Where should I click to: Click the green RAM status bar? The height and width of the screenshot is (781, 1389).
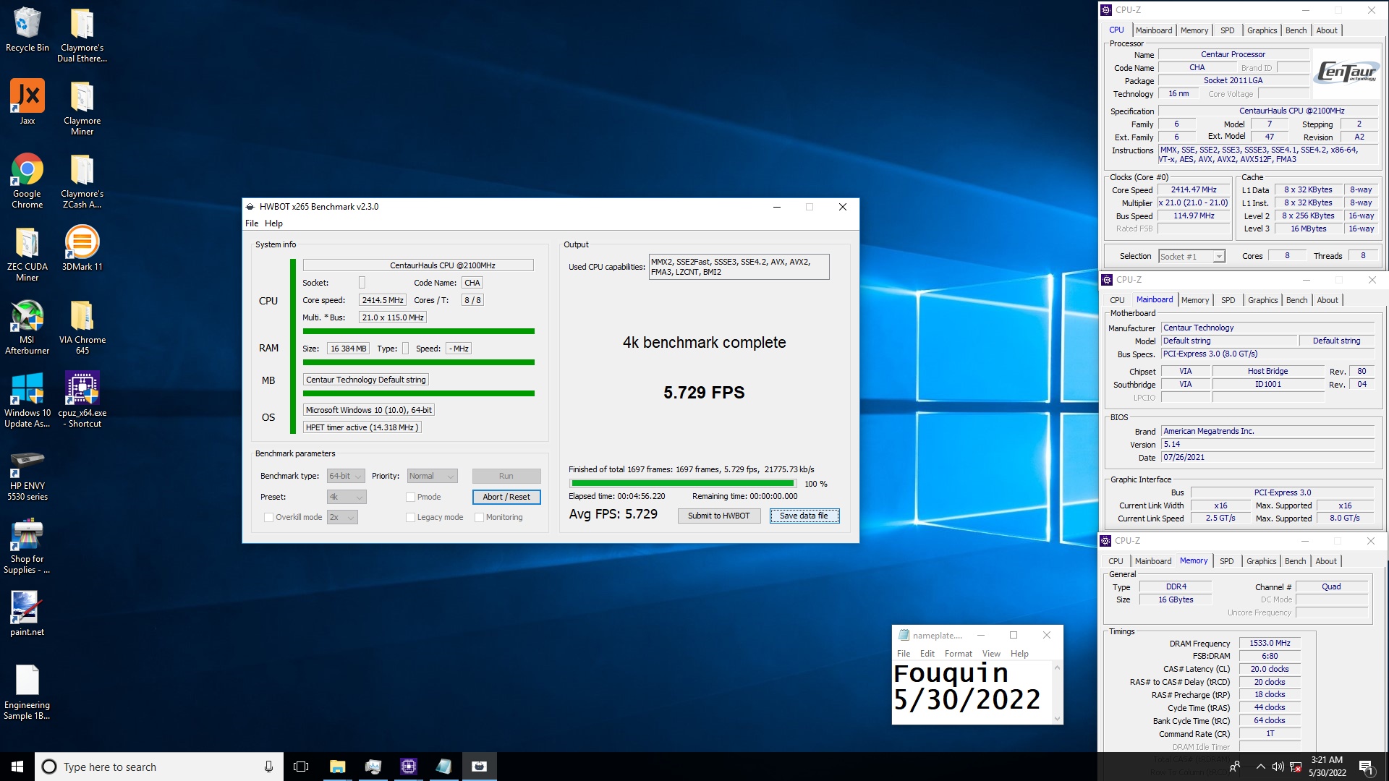click(418, 362)
